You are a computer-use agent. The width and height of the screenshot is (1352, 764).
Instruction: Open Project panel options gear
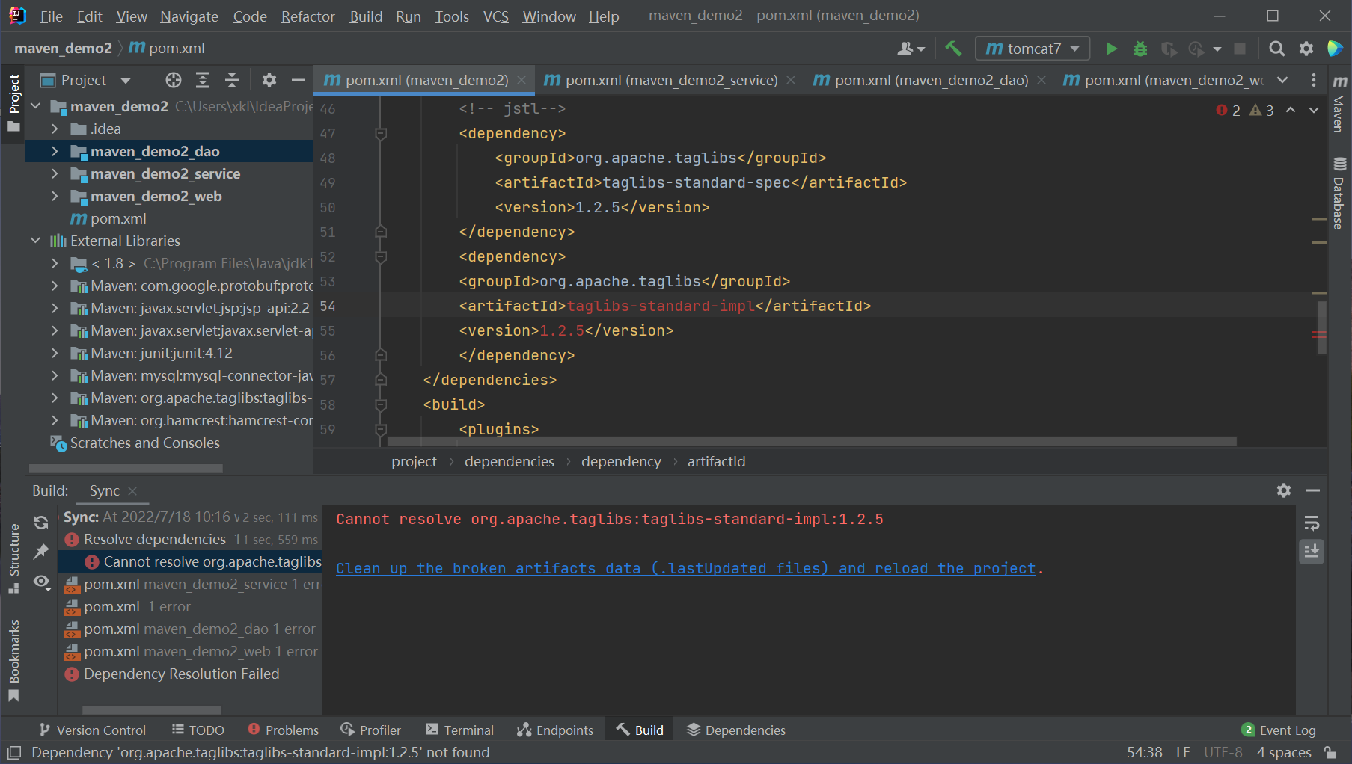click(269, 80)
